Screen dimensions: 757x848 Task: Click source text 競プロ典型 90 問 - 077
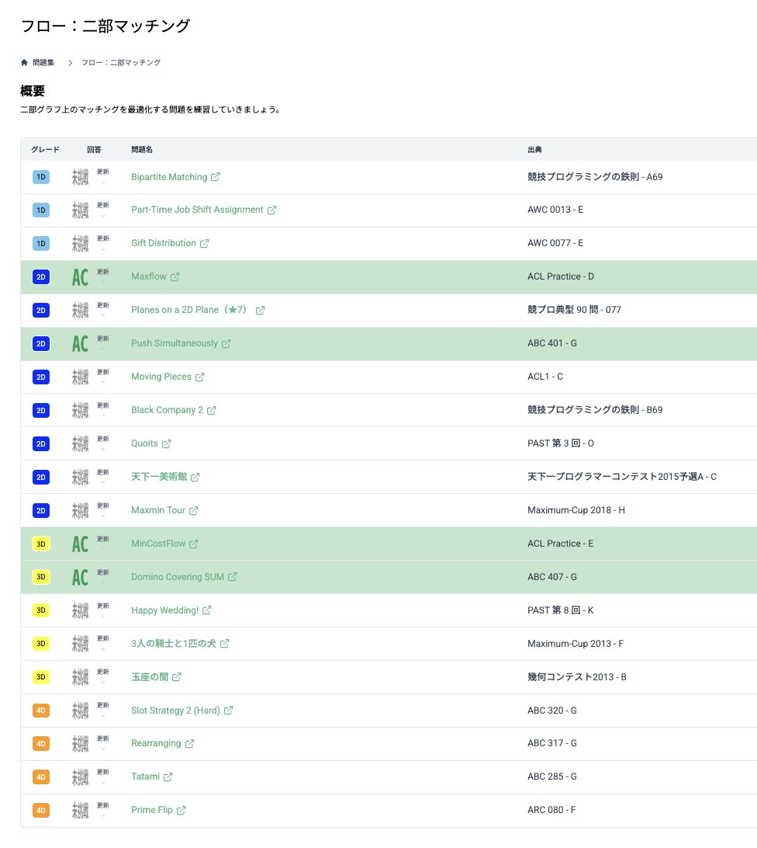[575, 310]
